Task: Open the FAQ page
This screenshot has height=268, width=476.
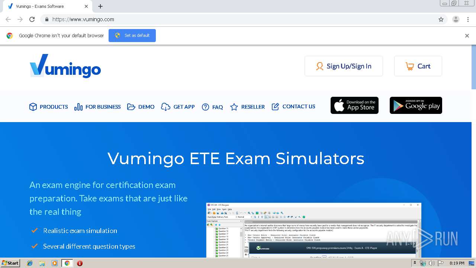Action: coord(212,107)
